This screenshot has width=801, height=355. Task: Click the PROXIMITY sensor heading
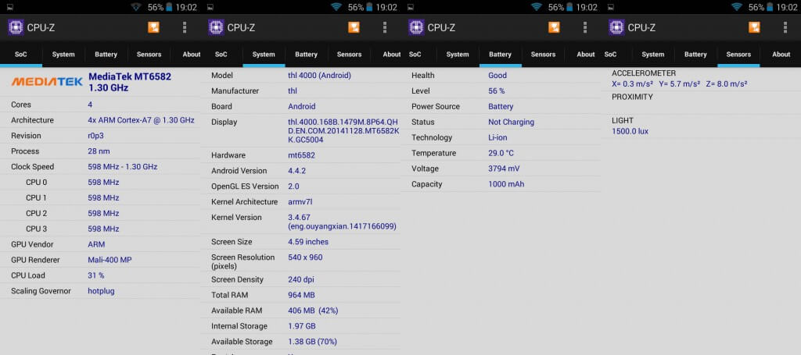[632, 97]
